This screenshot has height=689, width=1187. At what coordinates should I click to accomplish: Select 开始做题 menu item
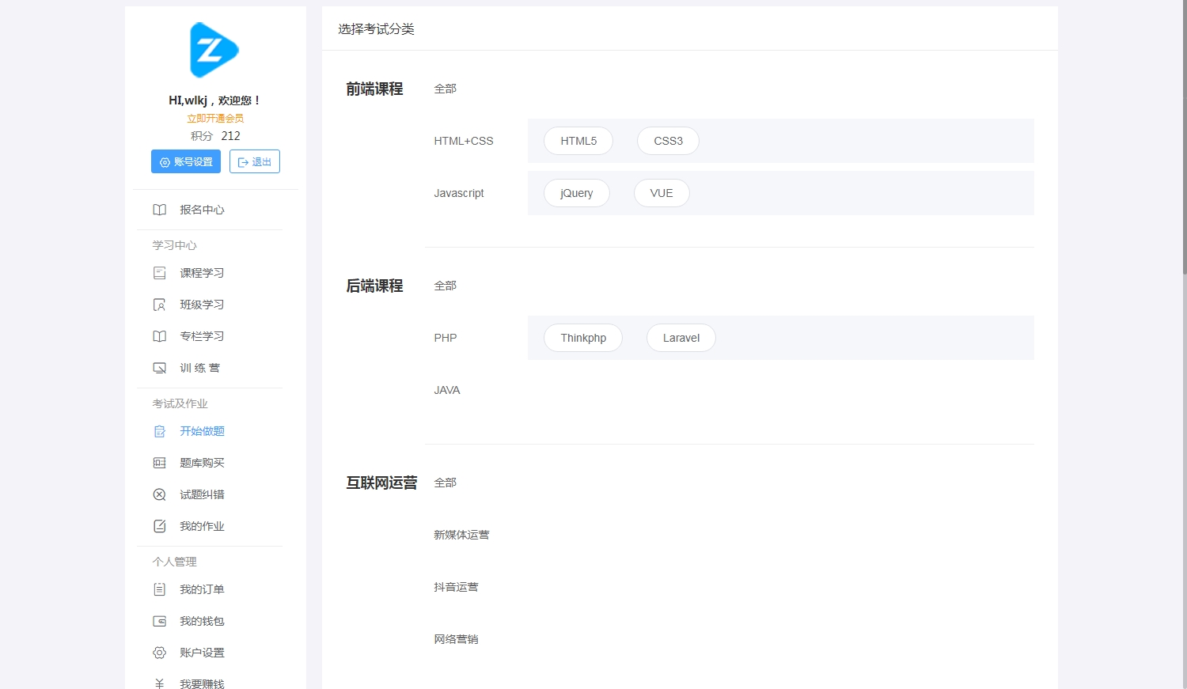[x=202, y=431]
